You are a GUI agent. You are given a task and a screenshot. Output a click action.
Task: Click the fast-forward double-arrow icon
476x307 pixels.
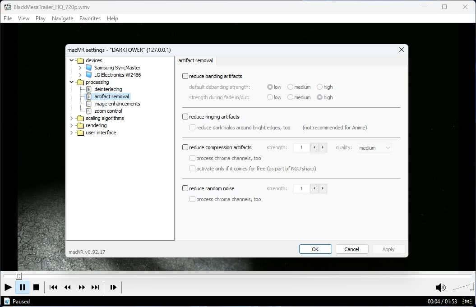pyautogui.click(x=82, y=287)
